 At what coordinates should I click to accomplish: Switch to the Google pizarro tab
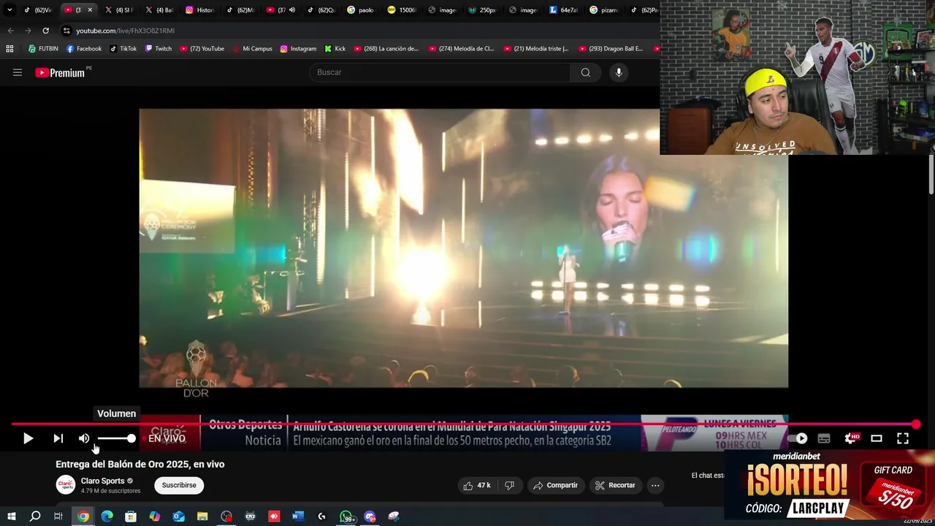coord(603,10)
